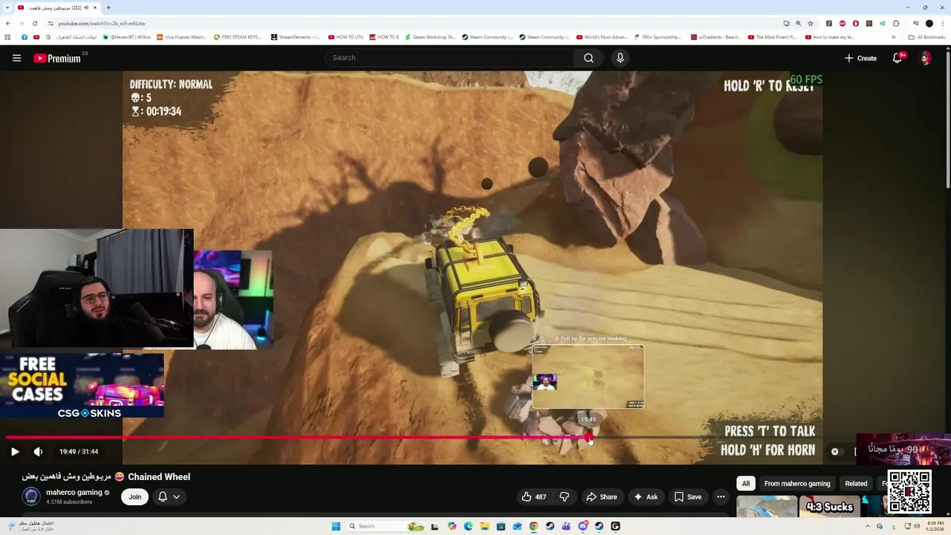Open Facebook bookmark icon

pyautogui.click(x=25, y=36)
